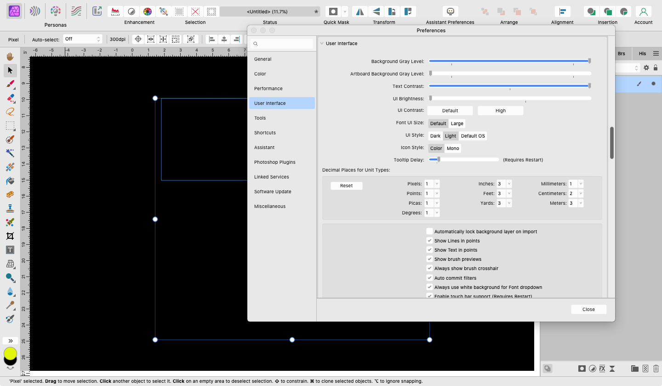Image resolution: width=662 pixels, height=386 pixels.
Task: Open the Auto-select dropdown
Action: (83, 39)
